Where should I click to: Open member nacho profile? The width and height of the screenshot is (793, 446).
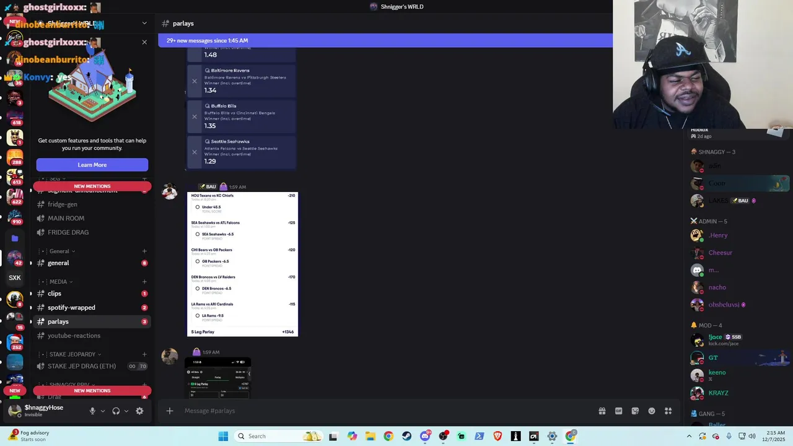click(x=737, y=287)
